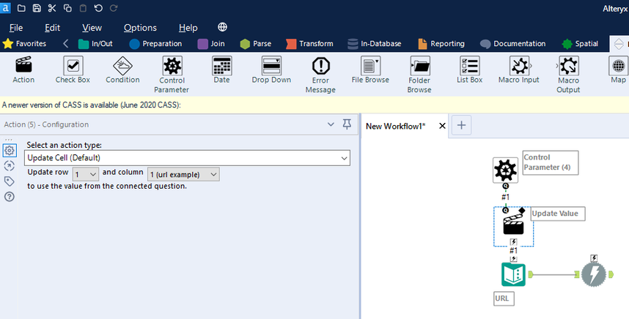The image size is (629, 319).
Task: Open the help question mark tab
Action: click(x=10, y=197)
